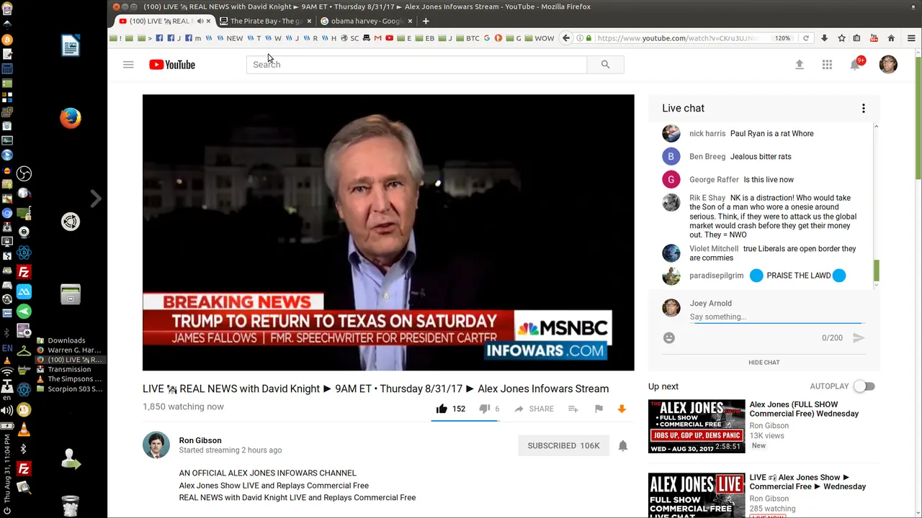922x518 pixels.
Task: Open the file cabinet archive desktop icon
Action: (71, 294)
